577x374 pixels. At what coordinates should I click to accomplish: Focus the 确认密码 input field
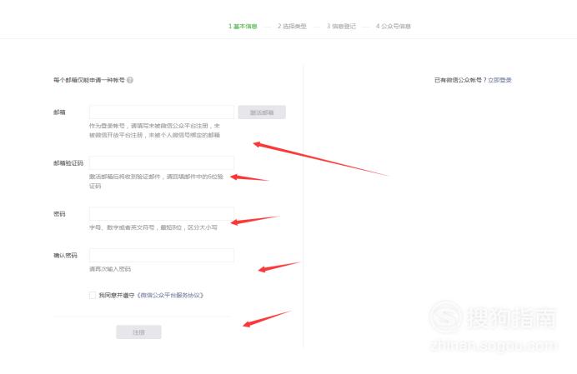click(x=162, y=255)
